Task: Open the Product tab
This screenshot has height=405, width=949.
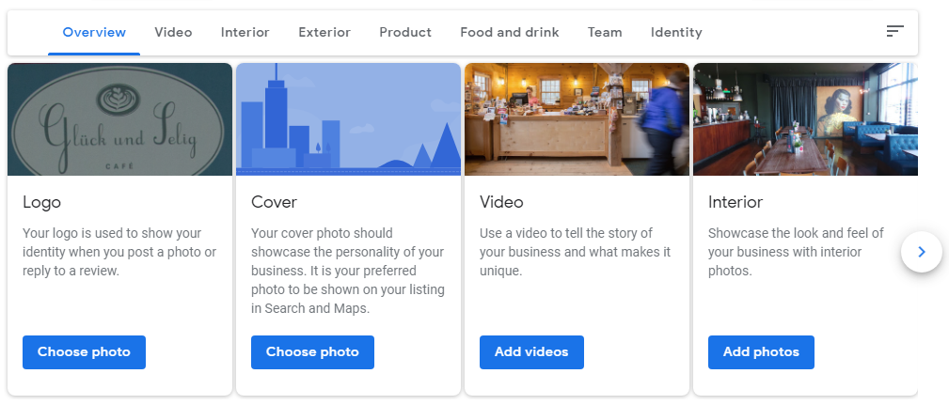Action: [405, 33]
